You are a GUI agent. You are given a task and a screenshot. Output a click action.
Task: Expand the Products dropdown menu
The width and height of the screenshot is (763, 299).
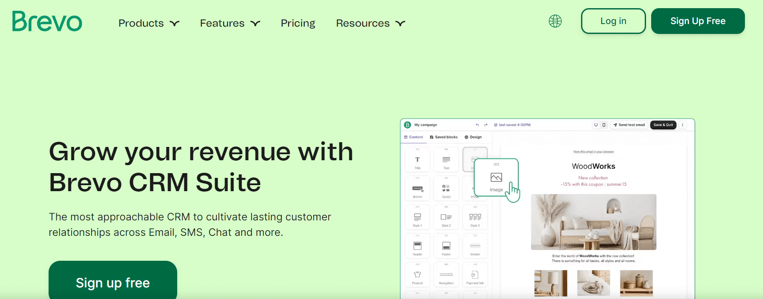coord(149,23)
